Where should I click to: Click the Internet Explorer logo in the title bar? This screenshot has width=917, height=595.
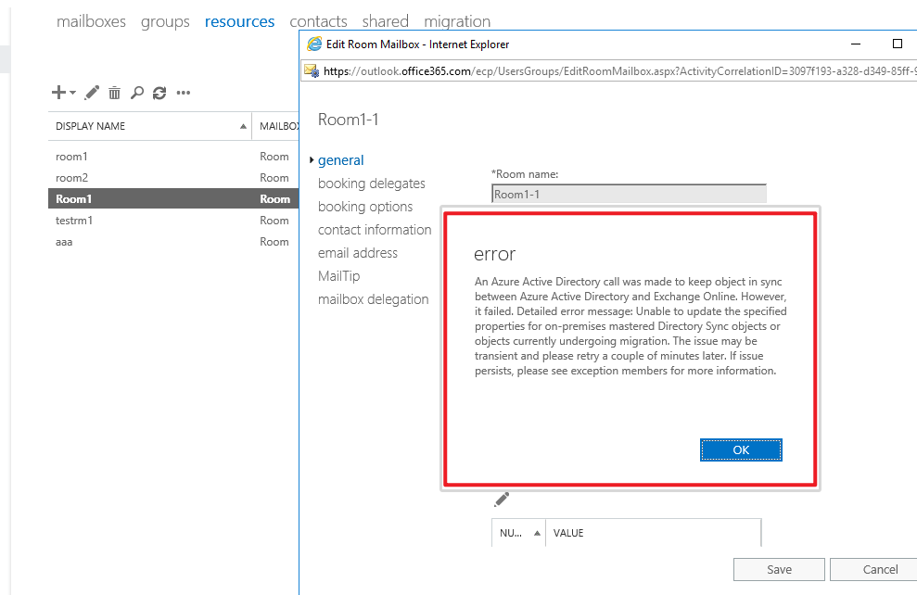pos(314,44)
